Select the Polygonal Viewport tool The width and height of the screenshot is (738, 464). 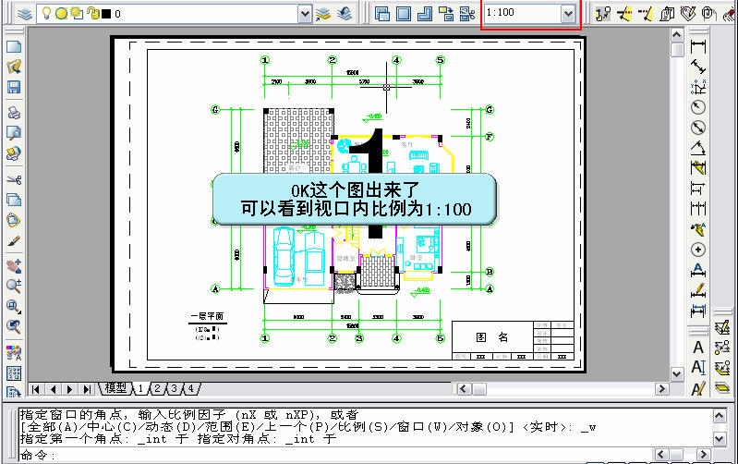point(425,14)
